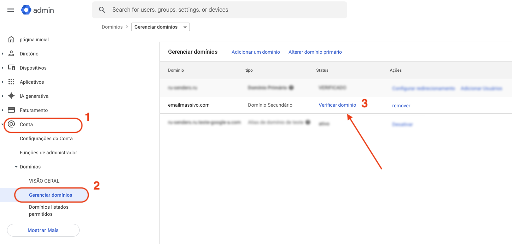
Task: Click the Diretório person icon
Action: (11, 54)
